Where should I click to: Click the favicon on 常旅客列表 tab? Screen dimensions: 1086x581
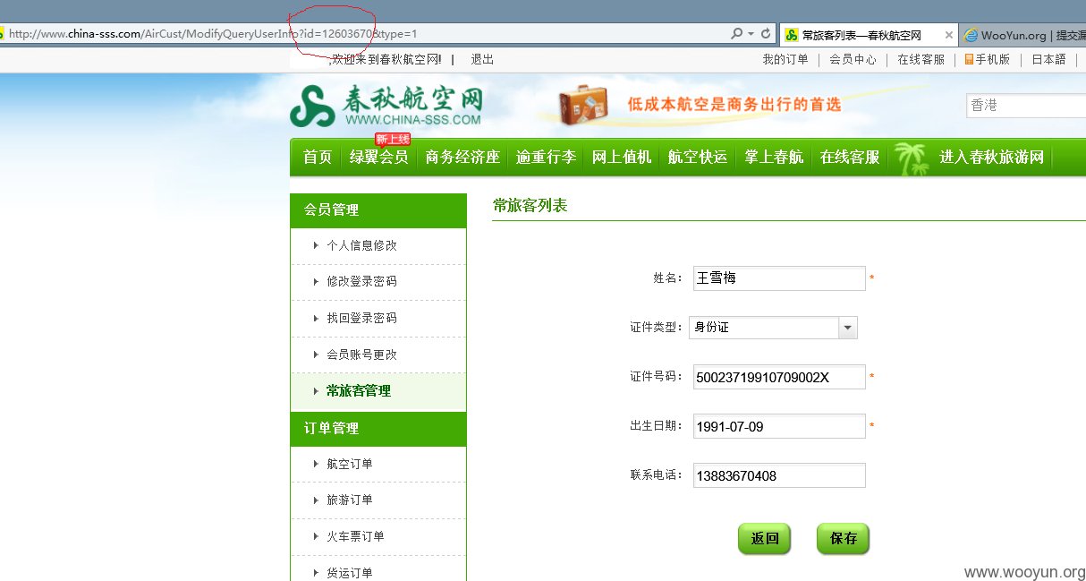click(x=792, y=35)
